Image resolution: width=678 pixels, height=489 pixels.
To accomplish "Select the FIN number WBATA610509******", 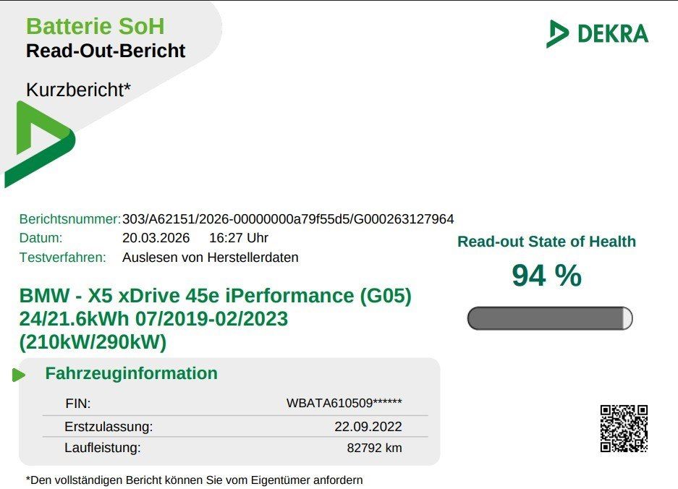I will coord(344,404).
